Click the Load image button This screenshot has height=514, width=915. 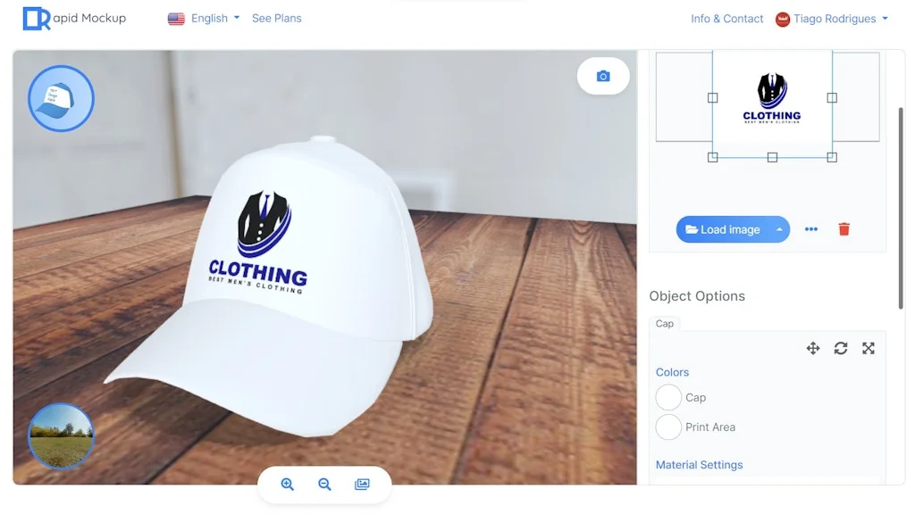click(x=726, y=229)
